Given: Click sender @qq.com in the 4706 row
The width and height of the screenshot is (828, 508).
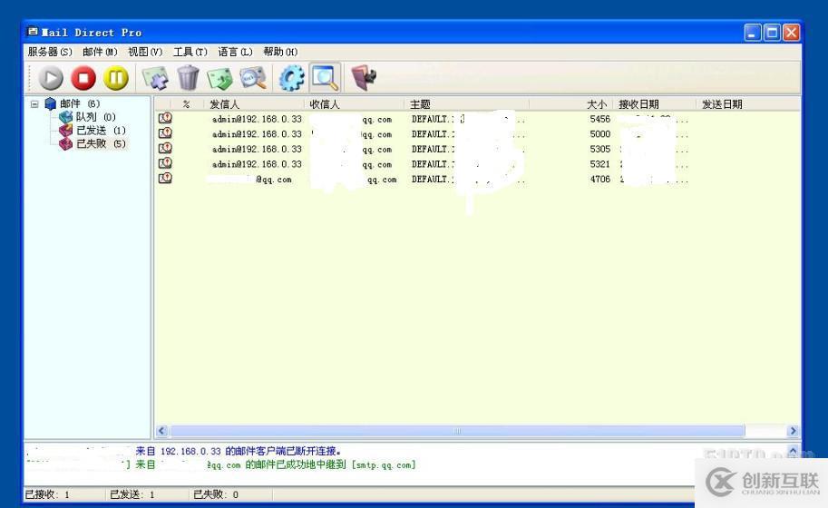Looking at the screenshot, I should [x=274, y=180].
